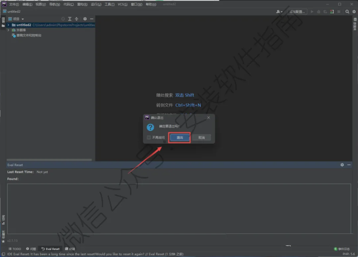This screenshot has width=358, height=257.
Task: Click the Run play icon
Action: [x=312, y=12]
